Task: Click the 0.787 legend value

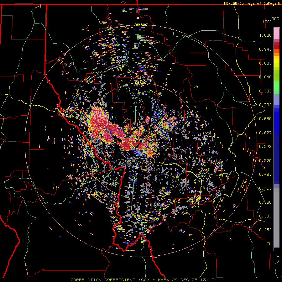Action: coord(265,91)
